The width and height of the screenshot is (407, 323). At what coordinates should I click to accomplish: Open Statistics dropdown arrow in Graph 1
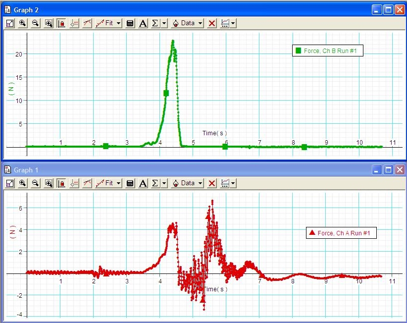coord(164,183)
